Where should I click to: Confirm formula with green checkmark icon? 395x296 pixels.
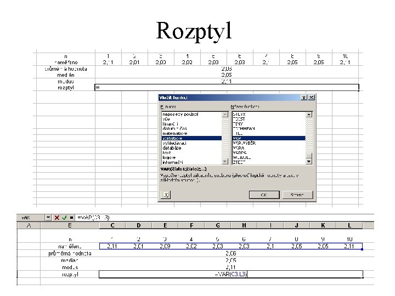click(x=64, y=218)
